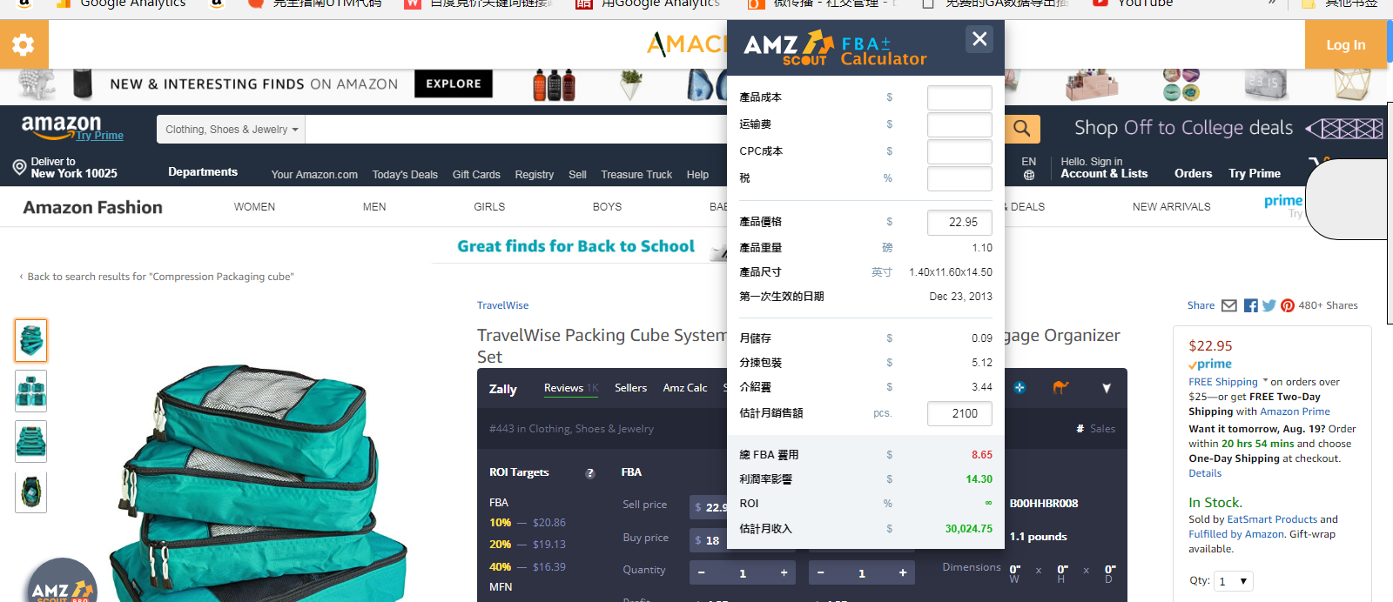The height and width of the screenshot is (602, 1393).
Task: Collapse the Zally panel with the white arrow
Action: [1107, 388]
